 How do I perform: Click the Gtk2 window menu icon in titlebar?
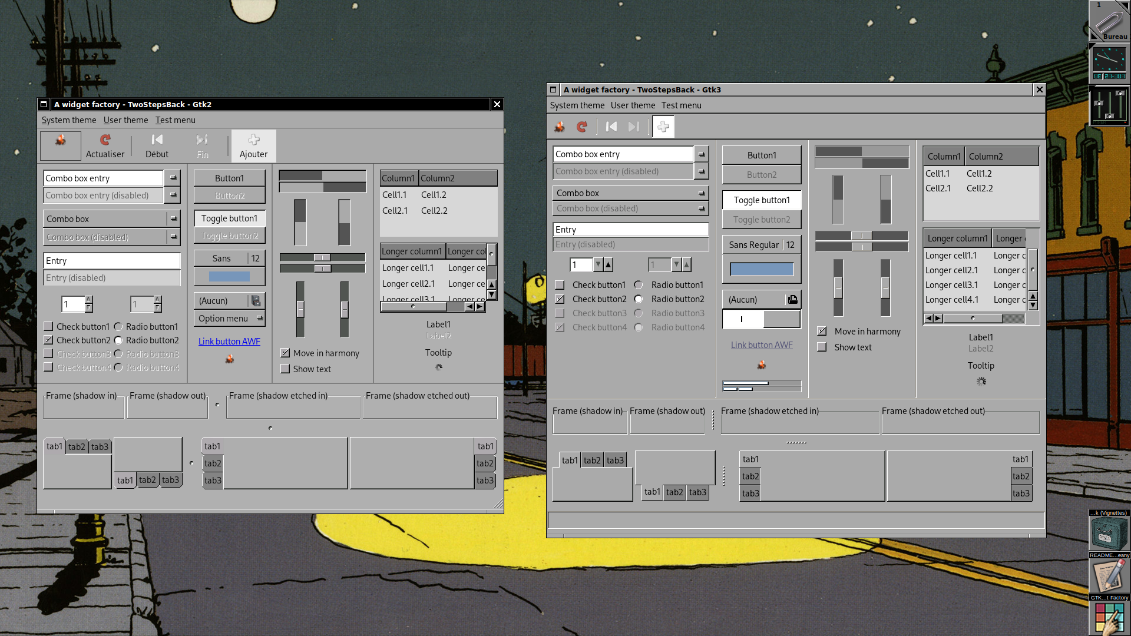pos(44,104)
